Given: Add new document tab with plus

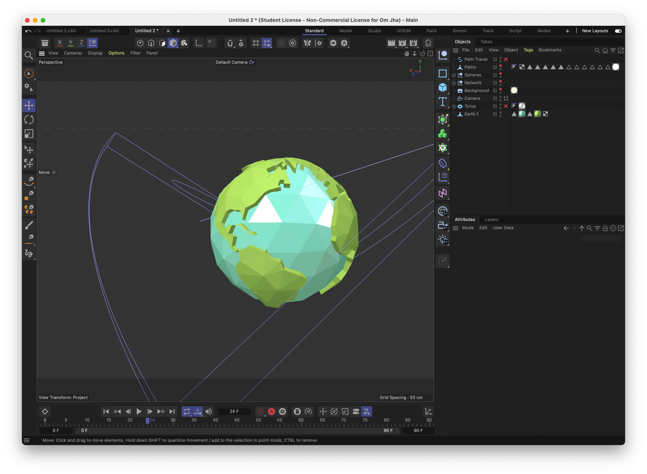Looking at the screenshot, I should [x=178, y=31].
